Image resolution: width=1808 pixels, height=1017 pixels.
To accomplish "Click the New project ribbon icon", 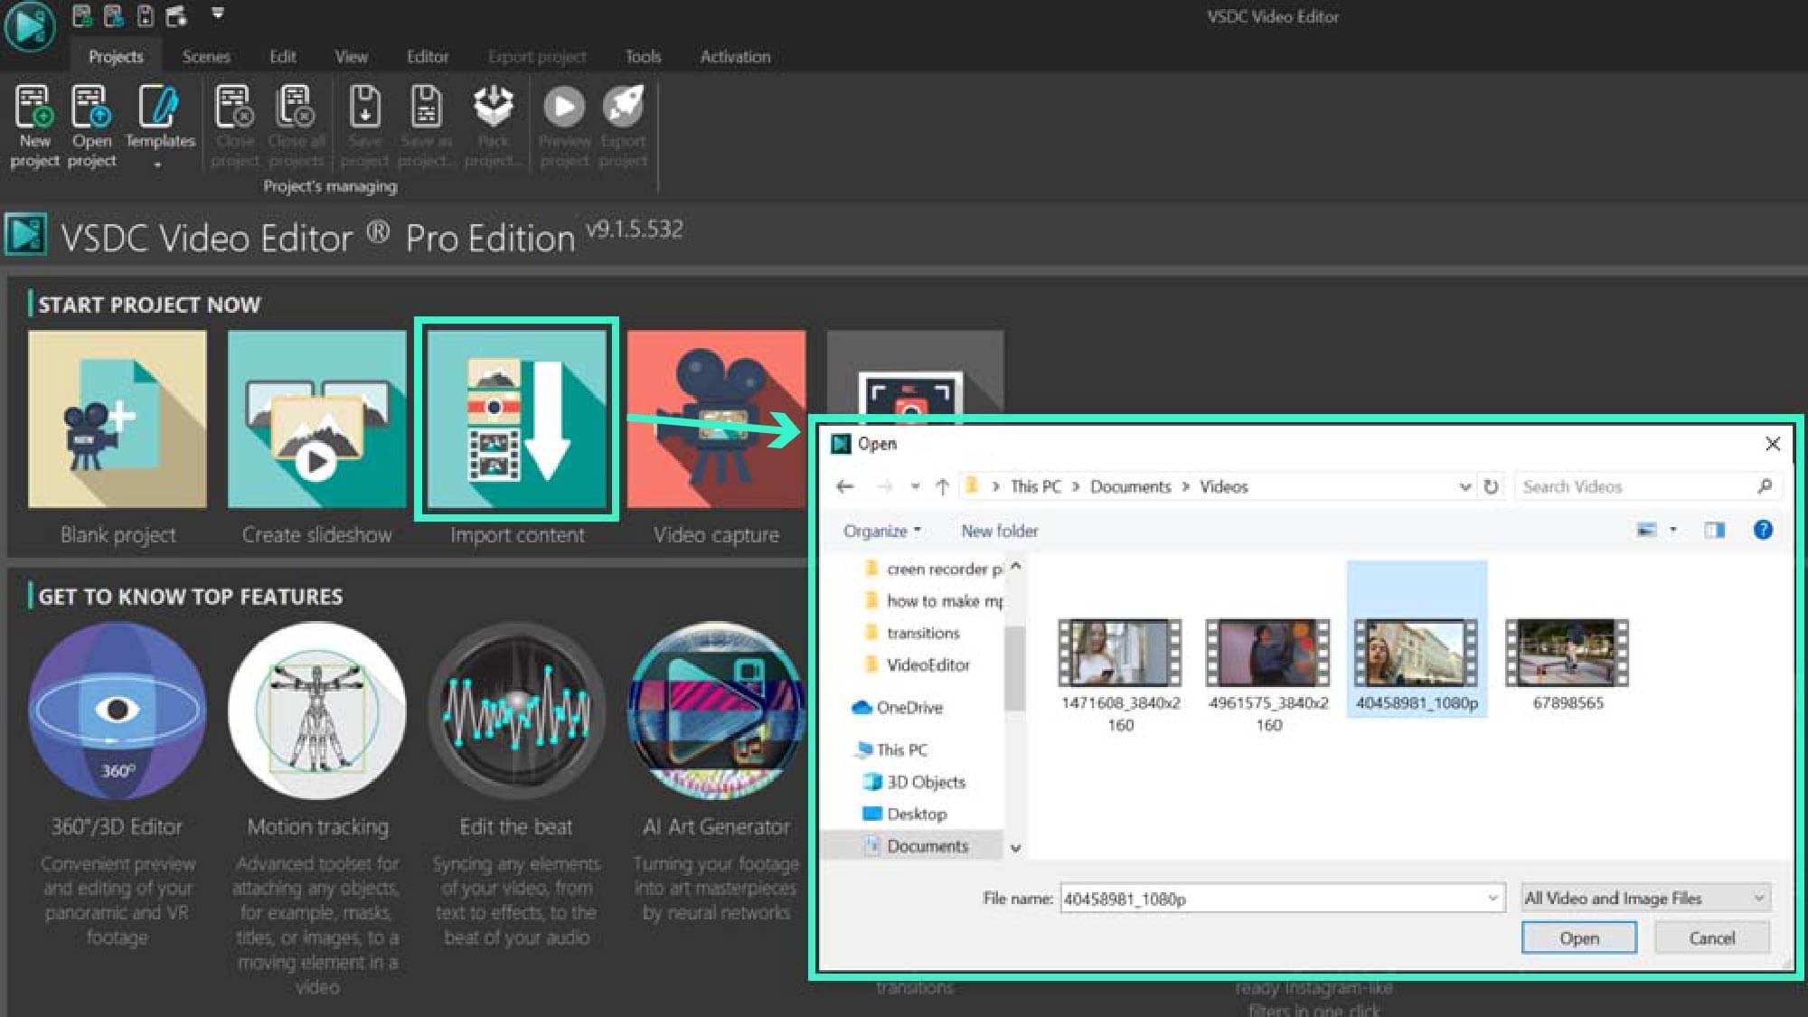I will [34, 125].
